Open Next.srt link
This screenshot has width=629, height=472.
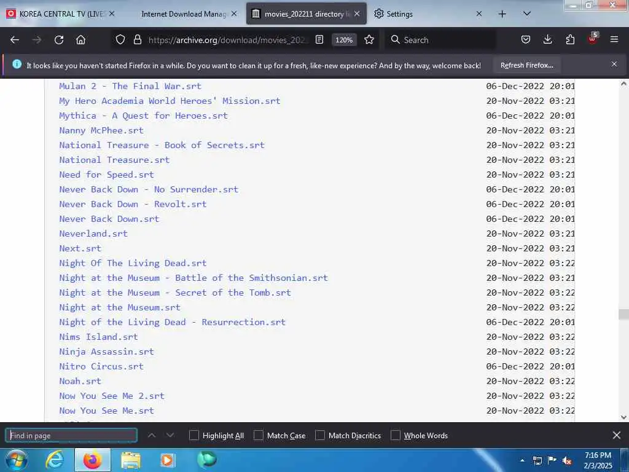80,248
